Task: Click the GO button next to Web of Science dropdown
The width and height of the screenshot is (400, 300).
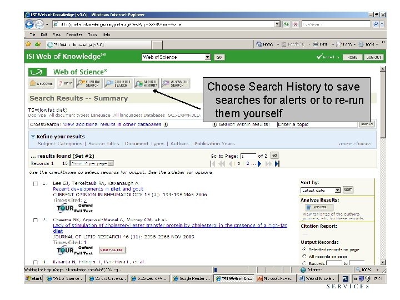Action: (x=219, y=57)
